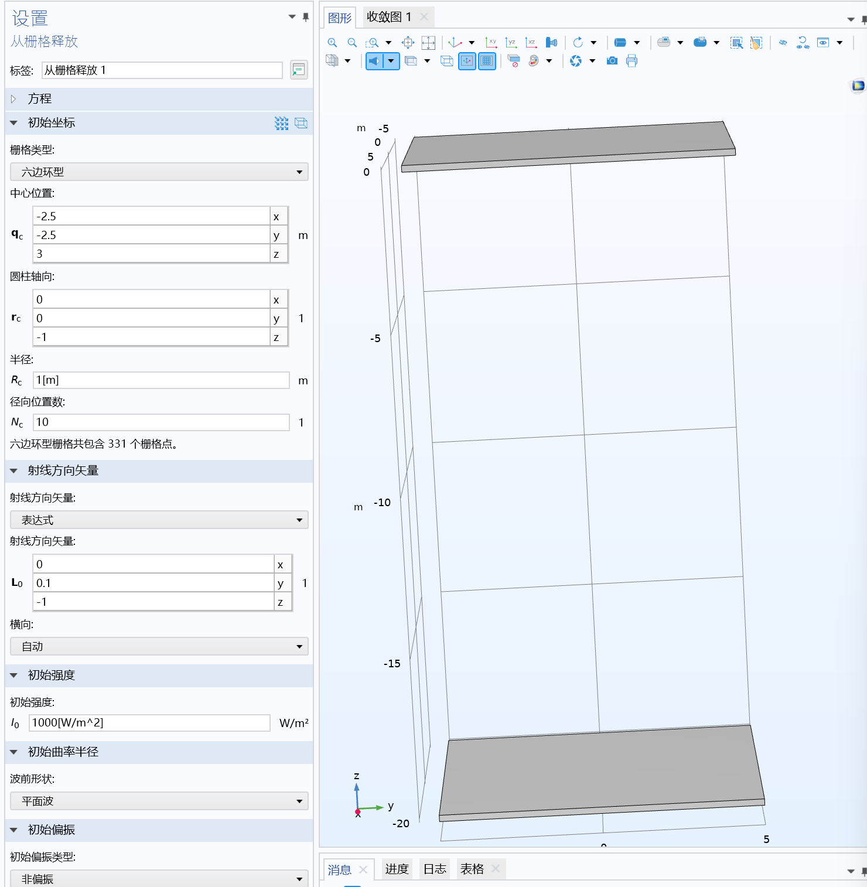Pin the 设置 panel with the pin button

(305, 17)
